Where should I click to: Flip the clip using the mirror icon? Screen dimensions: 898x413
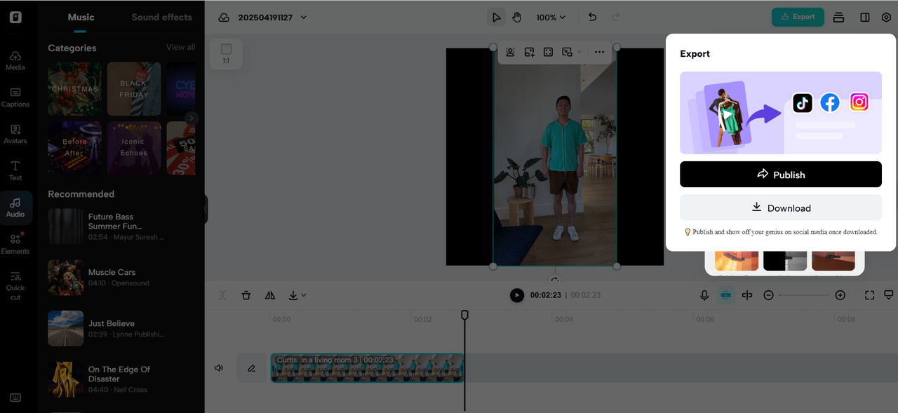[x=270, y=295]
